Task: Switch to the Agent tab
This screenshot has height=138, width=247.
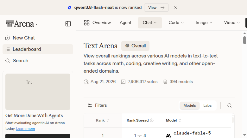Action: [125, 23]
